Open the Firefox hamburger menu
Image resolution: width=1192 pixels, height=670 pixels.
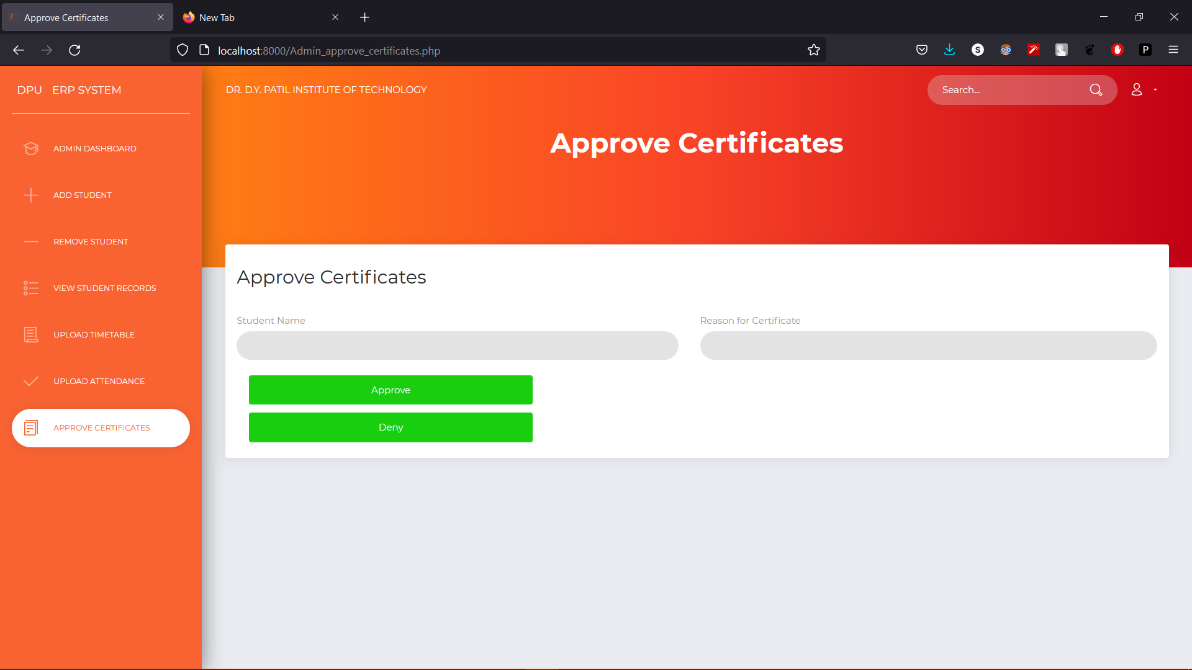(x=1174, y=50)
